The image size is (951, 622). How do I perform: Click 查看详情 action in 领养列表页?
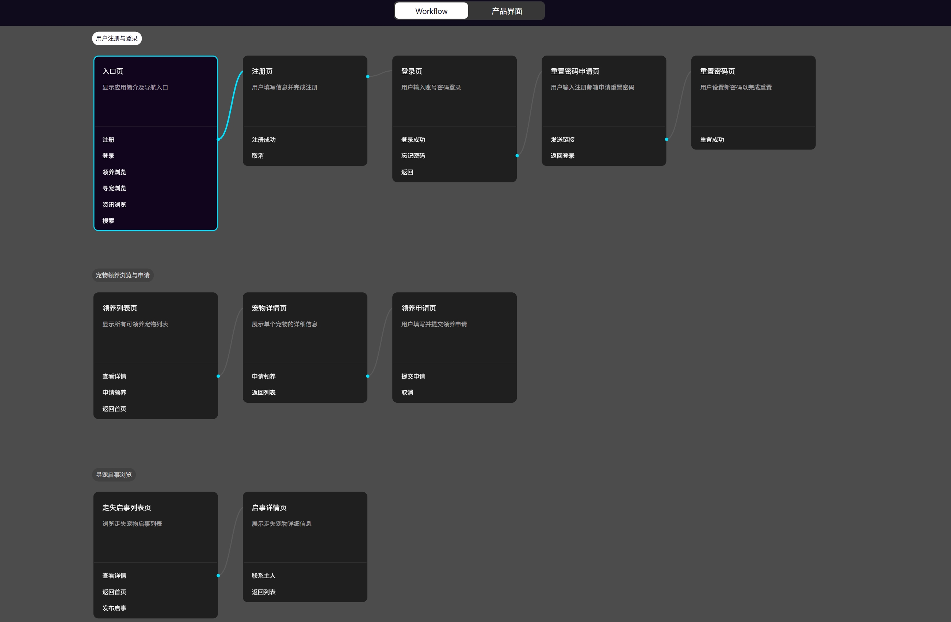tap(114, 376)
